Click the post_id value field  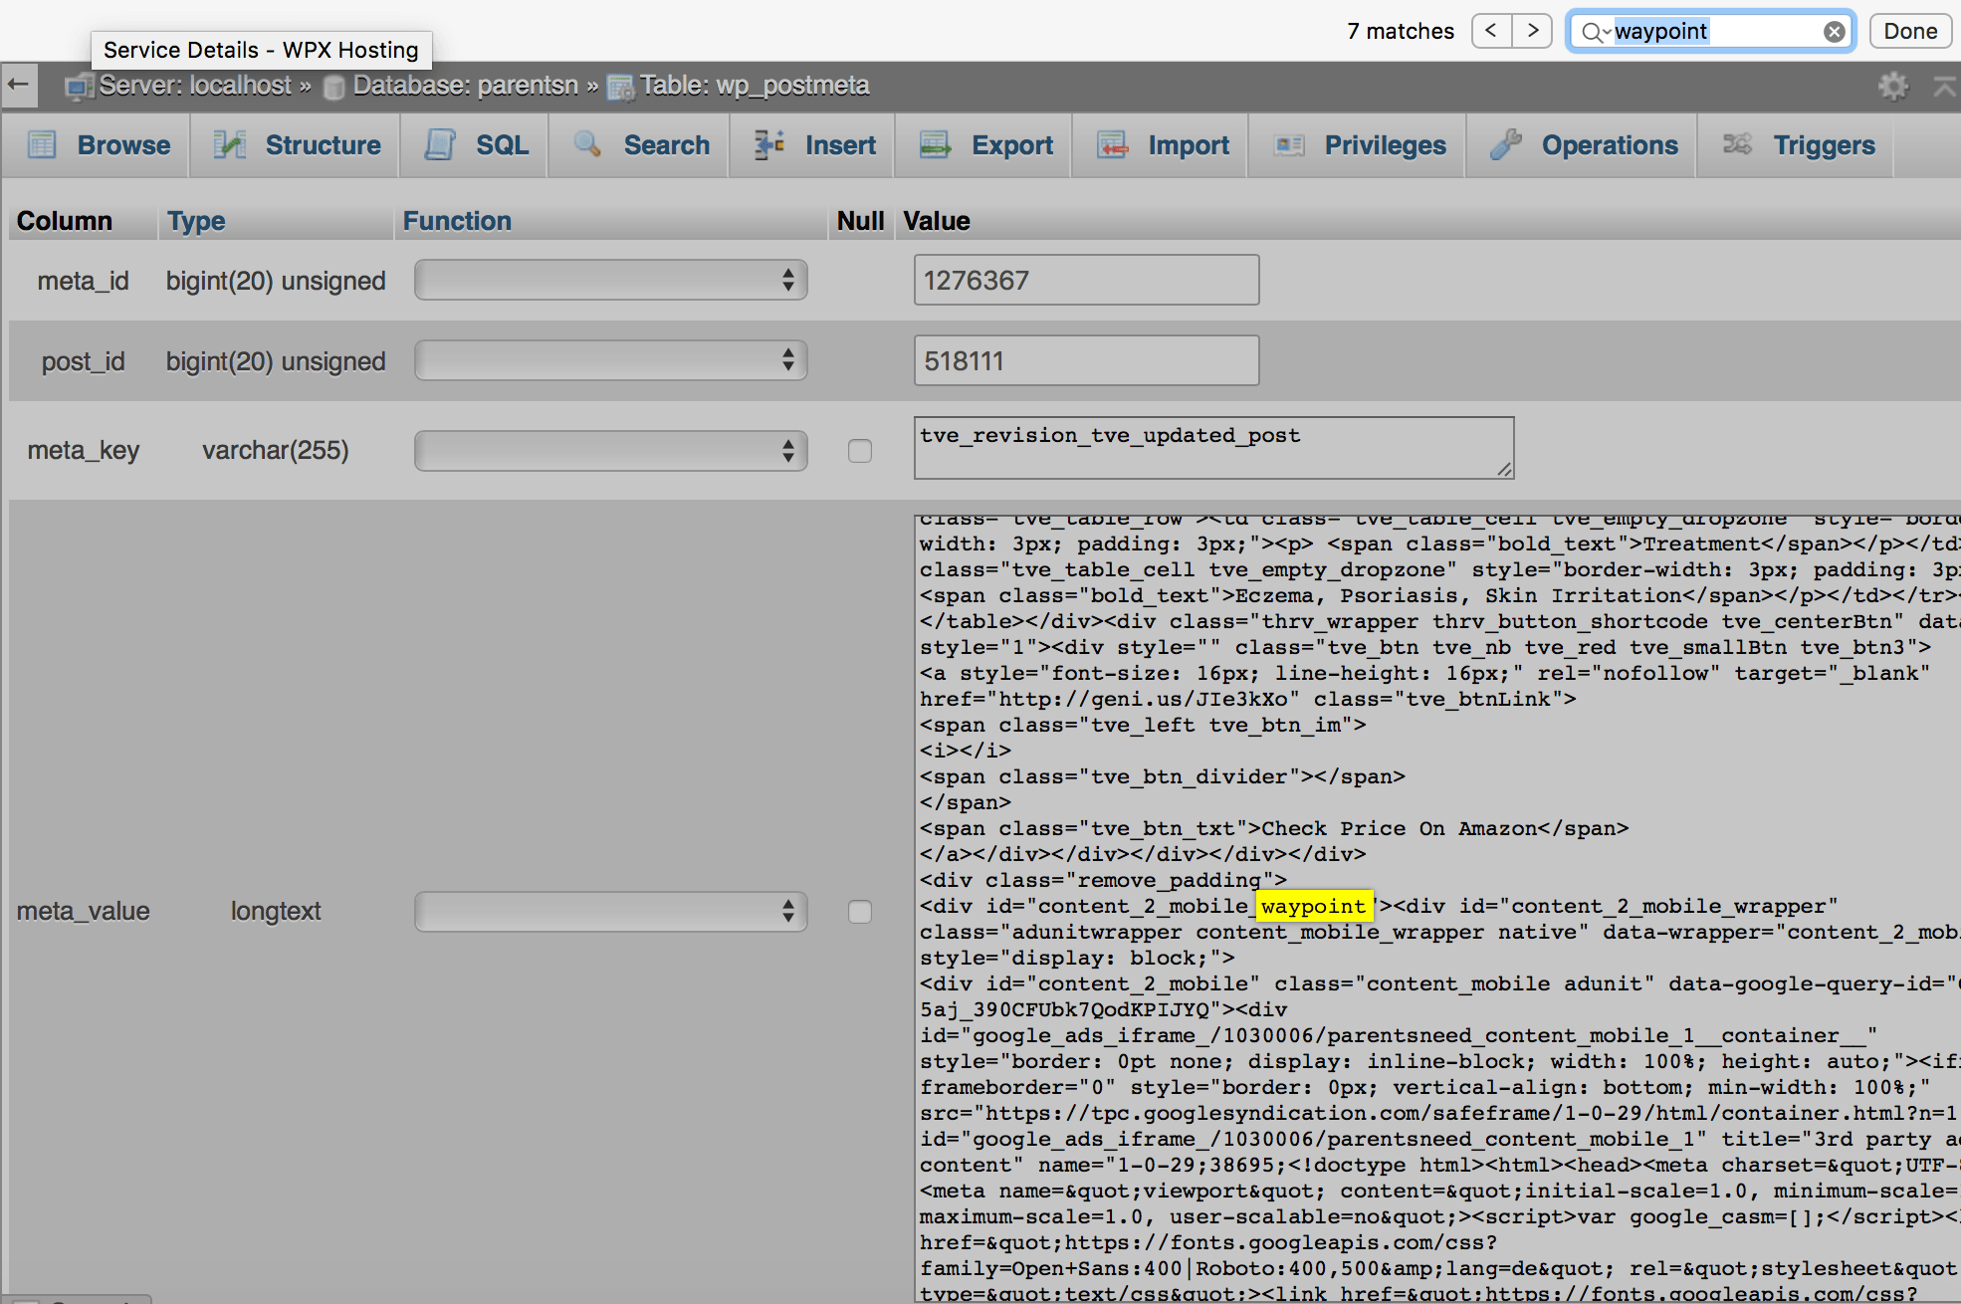(x=1086, y=360)
